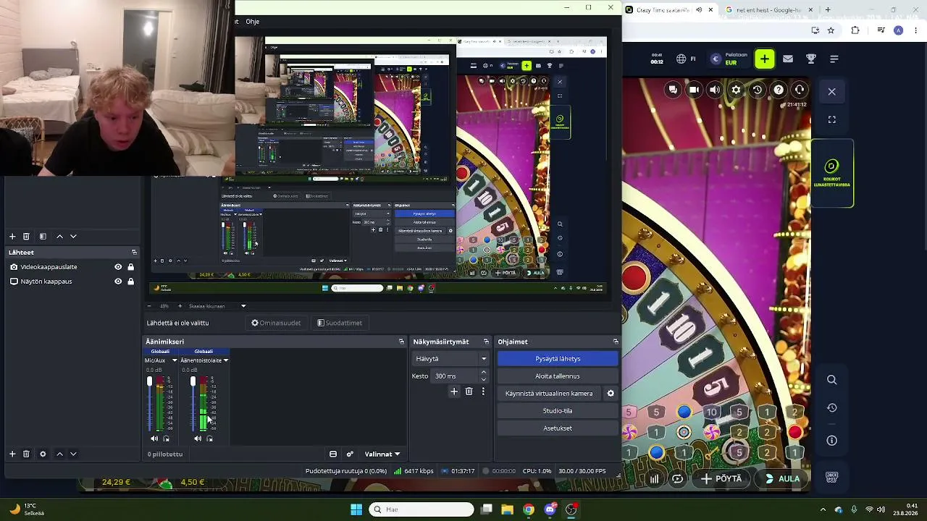This screenshot has height=521, width=927.
Task: Open the casino search magnifier in sidebar
Action: [832, 380]
